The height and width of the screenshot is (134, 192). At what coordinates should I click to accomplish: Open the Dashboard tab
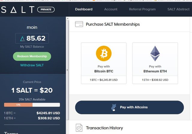pos(84,9)
